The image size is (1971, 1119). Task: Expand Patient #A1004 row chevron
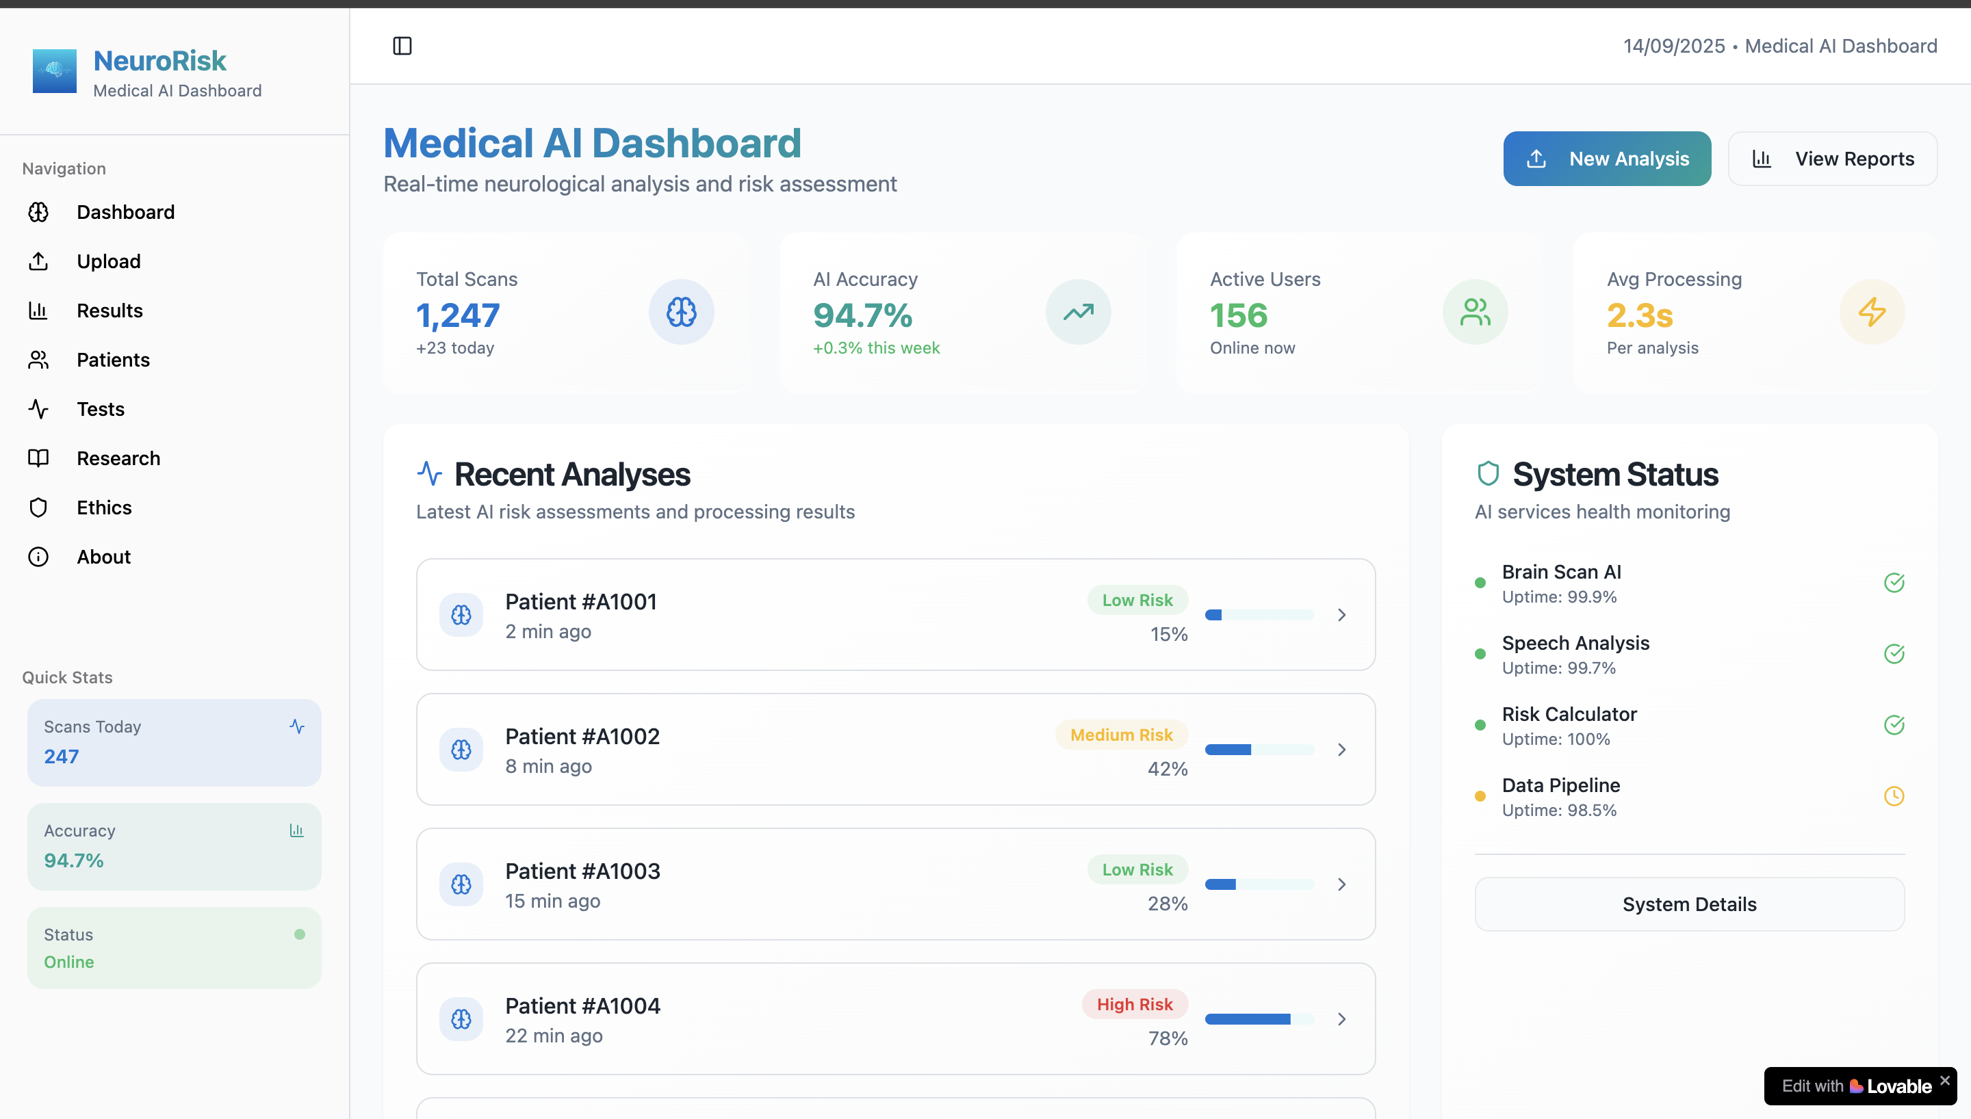pos(1341,1019)
